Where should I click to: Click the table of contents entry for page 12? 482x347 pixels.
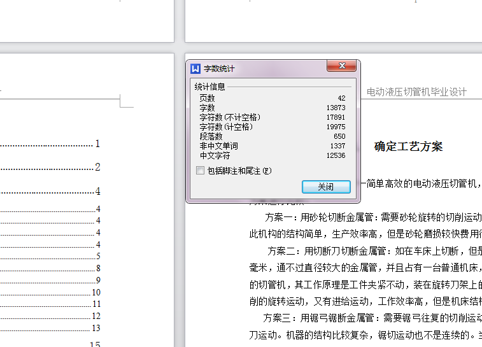[50, 316]
